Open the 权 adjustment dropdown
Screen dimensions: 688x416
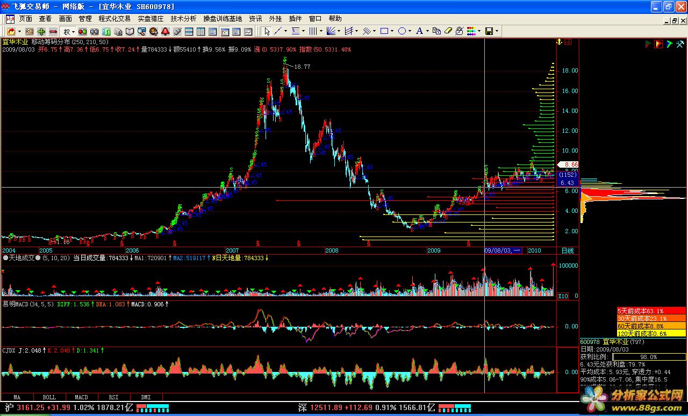[69, 32]
